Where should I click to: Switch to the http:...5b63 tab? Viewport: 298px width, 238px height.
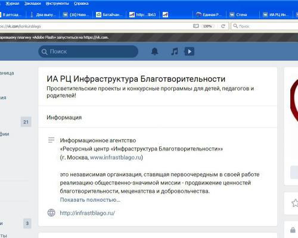pos(143,15)
